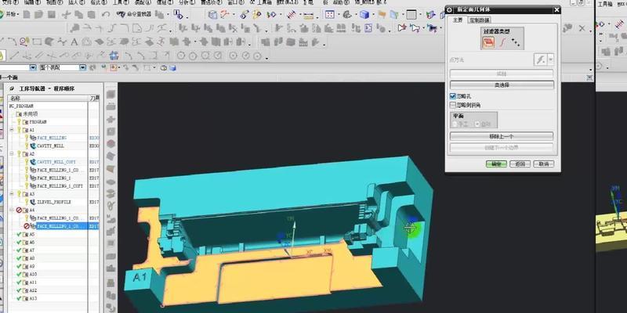Open the 开始 start menu button
Screen dimensions: 627x313
tap(9, 14)
